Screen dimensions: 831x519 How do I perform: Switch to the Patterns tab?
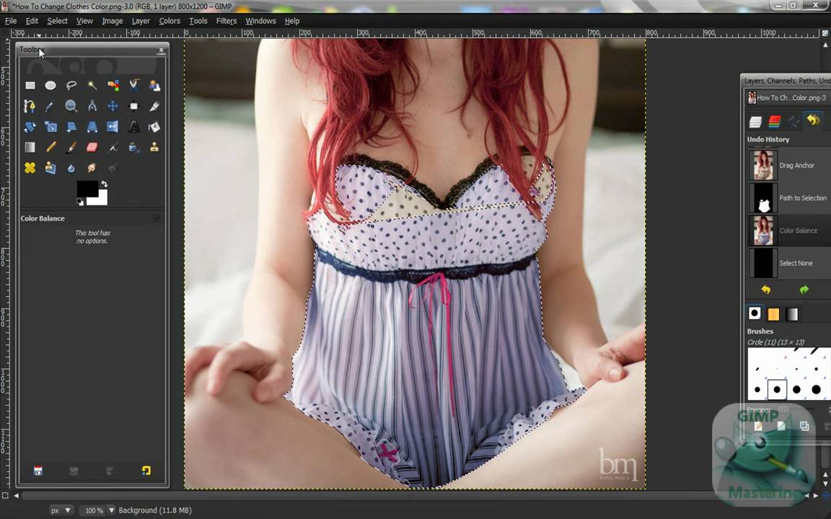[x=773, y=314]
